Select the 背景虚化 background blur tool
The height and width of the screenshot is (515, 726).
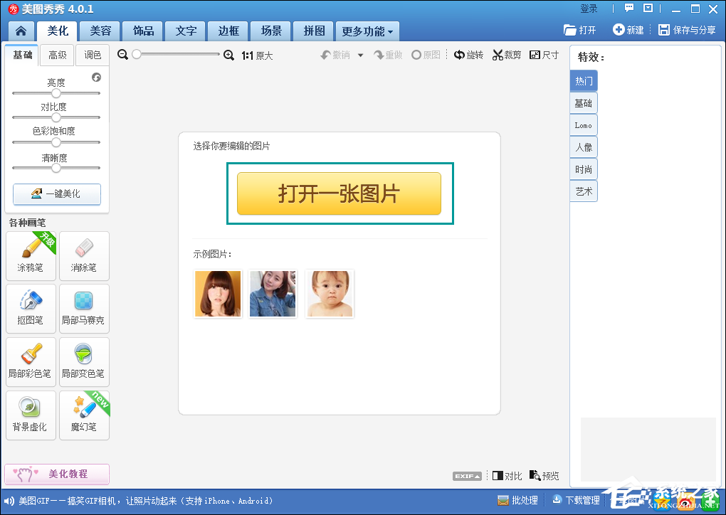coord(31,415)
